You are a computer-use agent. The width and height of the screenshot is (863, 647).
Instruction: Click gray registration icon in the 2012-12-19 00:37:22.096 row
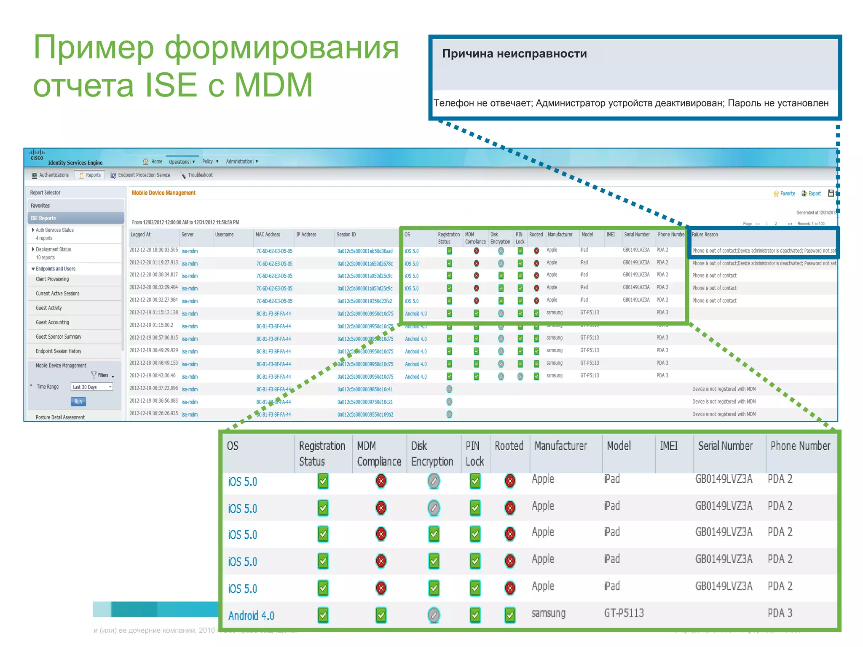tap(449, 389)
